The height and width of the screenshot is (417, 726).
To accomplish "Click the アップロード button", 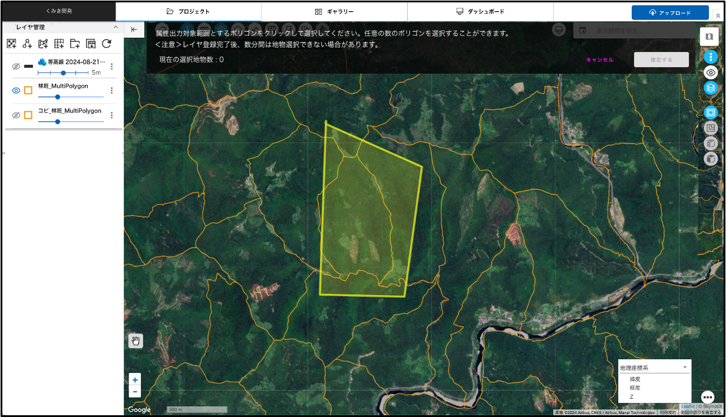I will [x=670, y=12].
